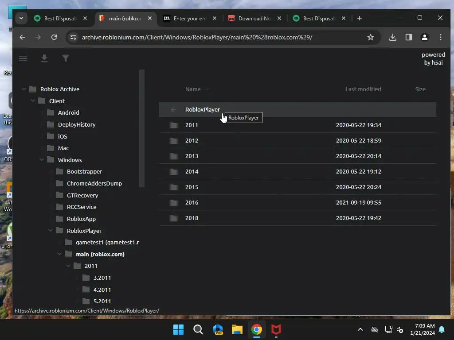Collapse the Client folder chevron
454x340 pixels.
click(x=33, y=100)
